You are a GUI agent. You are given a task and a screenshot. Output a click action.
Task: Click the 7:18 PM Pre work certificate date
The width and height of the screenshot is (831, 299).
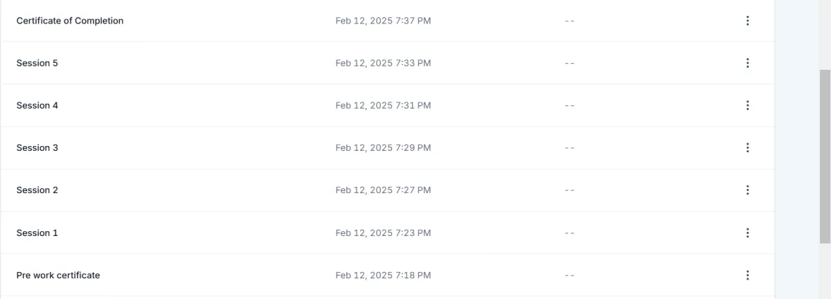coord(383,275)
